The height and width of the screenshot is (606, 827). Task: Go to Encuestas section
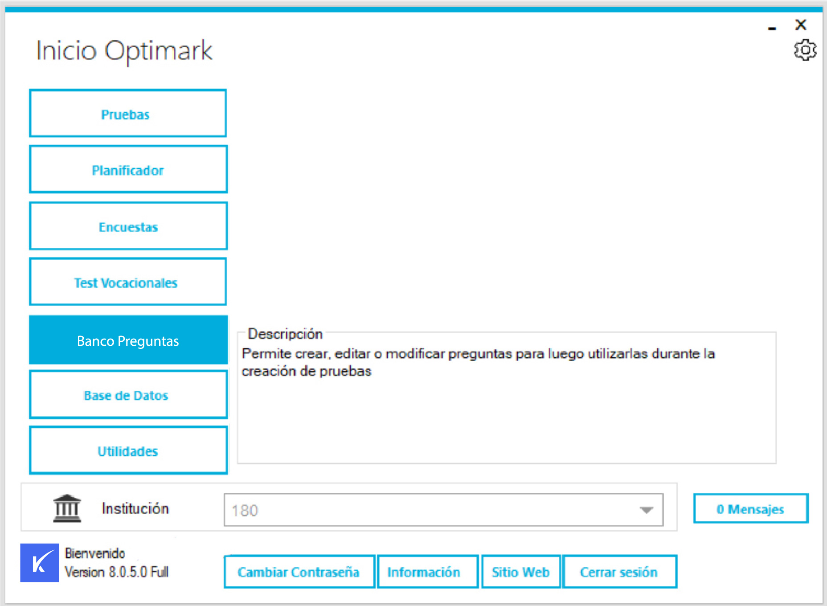pos(128,226)
